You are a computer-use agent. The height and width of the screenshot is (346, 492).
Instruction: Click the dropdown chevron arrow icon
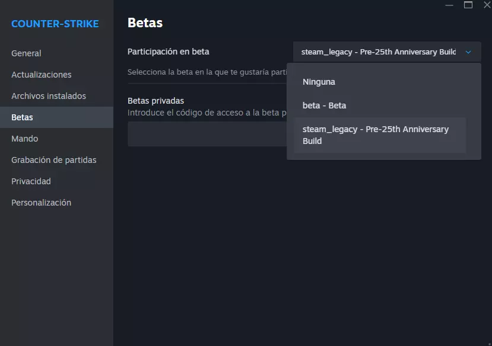pyautogui.click(x=468, y=52)
